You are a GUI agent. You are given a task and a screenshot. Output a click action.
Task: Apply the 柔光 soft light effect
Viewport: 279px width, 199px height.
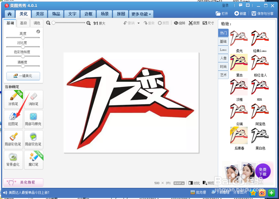point(239,38)
